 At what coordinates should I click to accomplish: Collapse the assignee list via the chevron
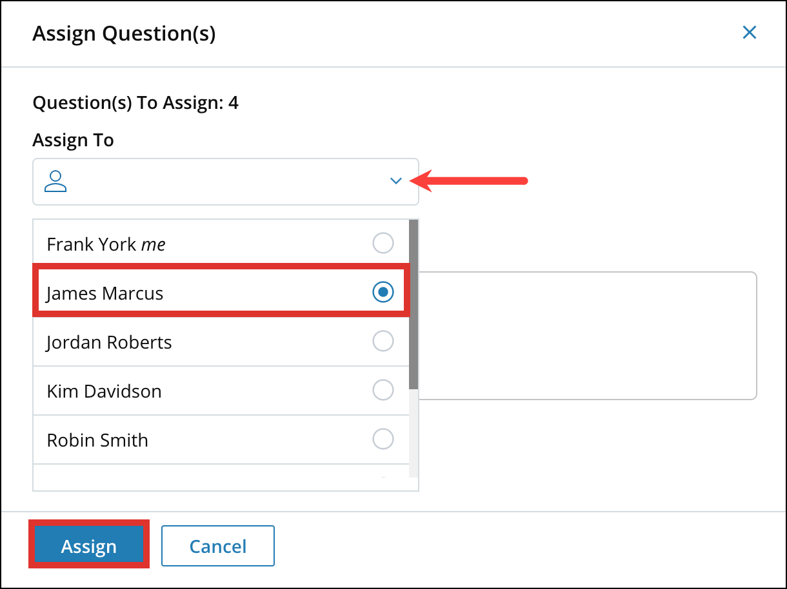pos(396,181)
